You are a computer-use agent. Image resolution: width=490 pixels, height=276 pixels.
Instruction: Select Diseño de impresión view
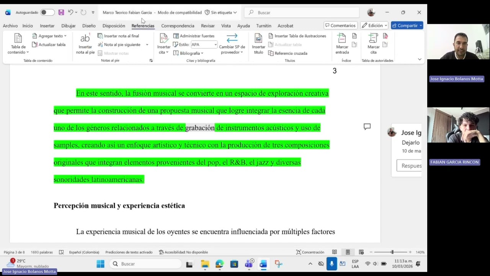point(348,252)
